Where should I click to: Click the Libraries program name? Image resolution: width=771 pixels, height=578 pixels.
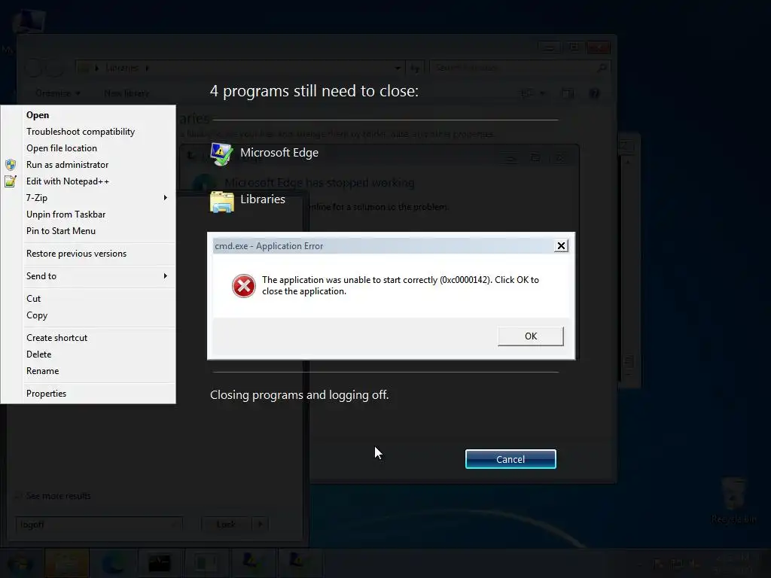263,199
